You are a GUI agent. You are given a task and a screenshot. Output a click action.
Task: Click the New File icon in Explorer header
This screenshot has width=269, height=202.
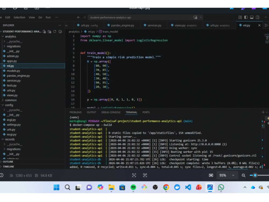point(44,32)
